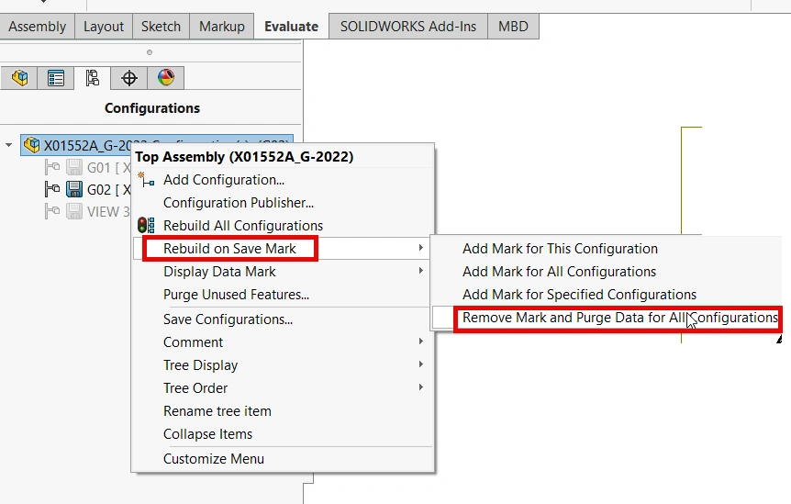
Task: Open the PropertyManager tab icon
Action: [x=55, y=78]
